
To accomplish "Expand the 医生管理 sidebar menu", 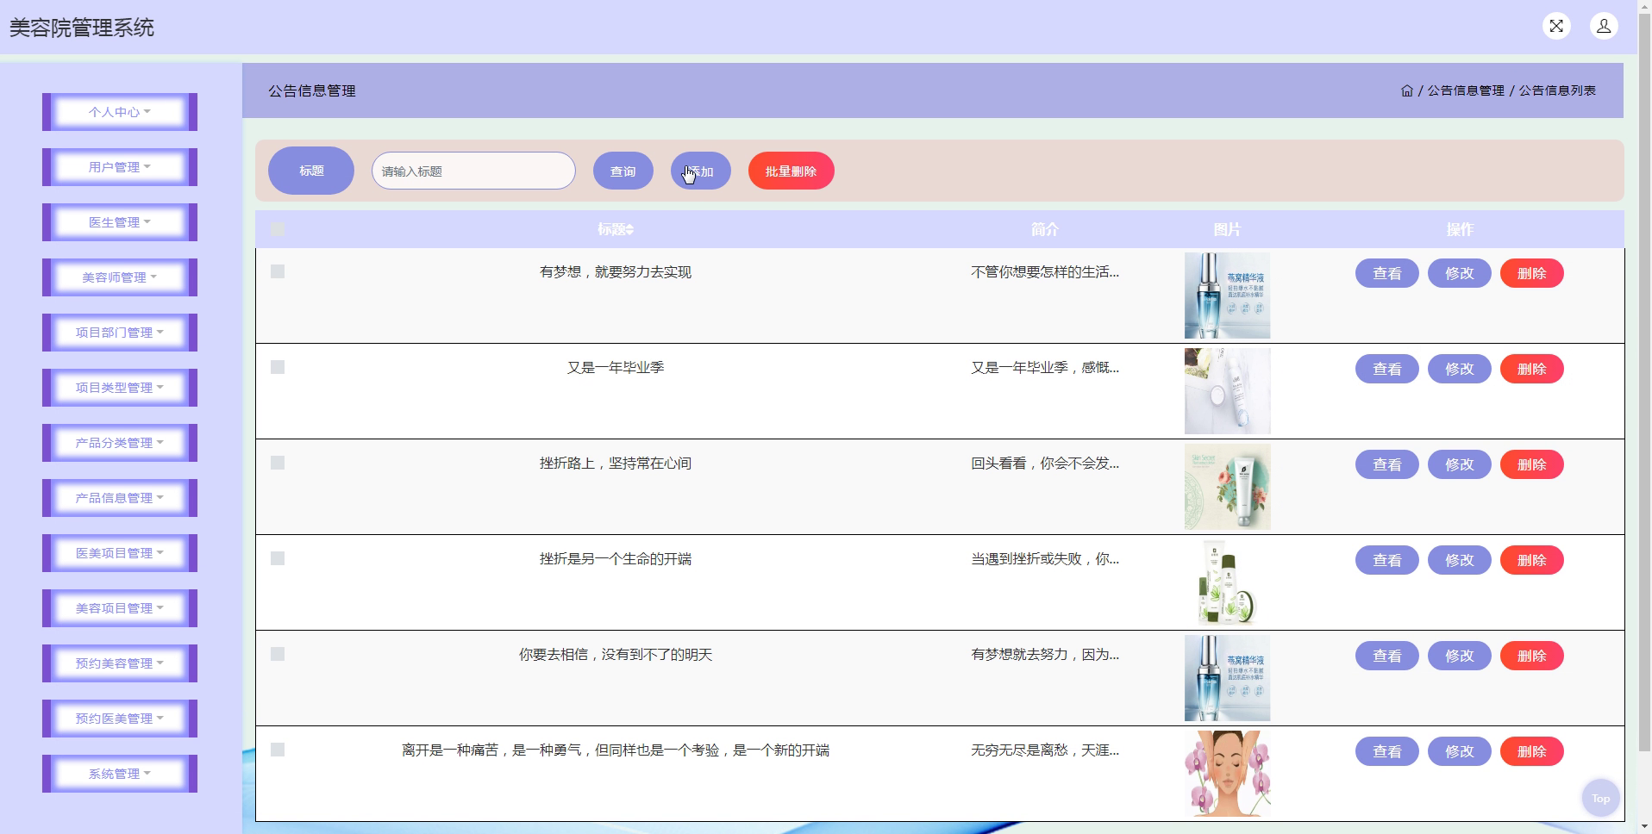I will pos(120,222).
